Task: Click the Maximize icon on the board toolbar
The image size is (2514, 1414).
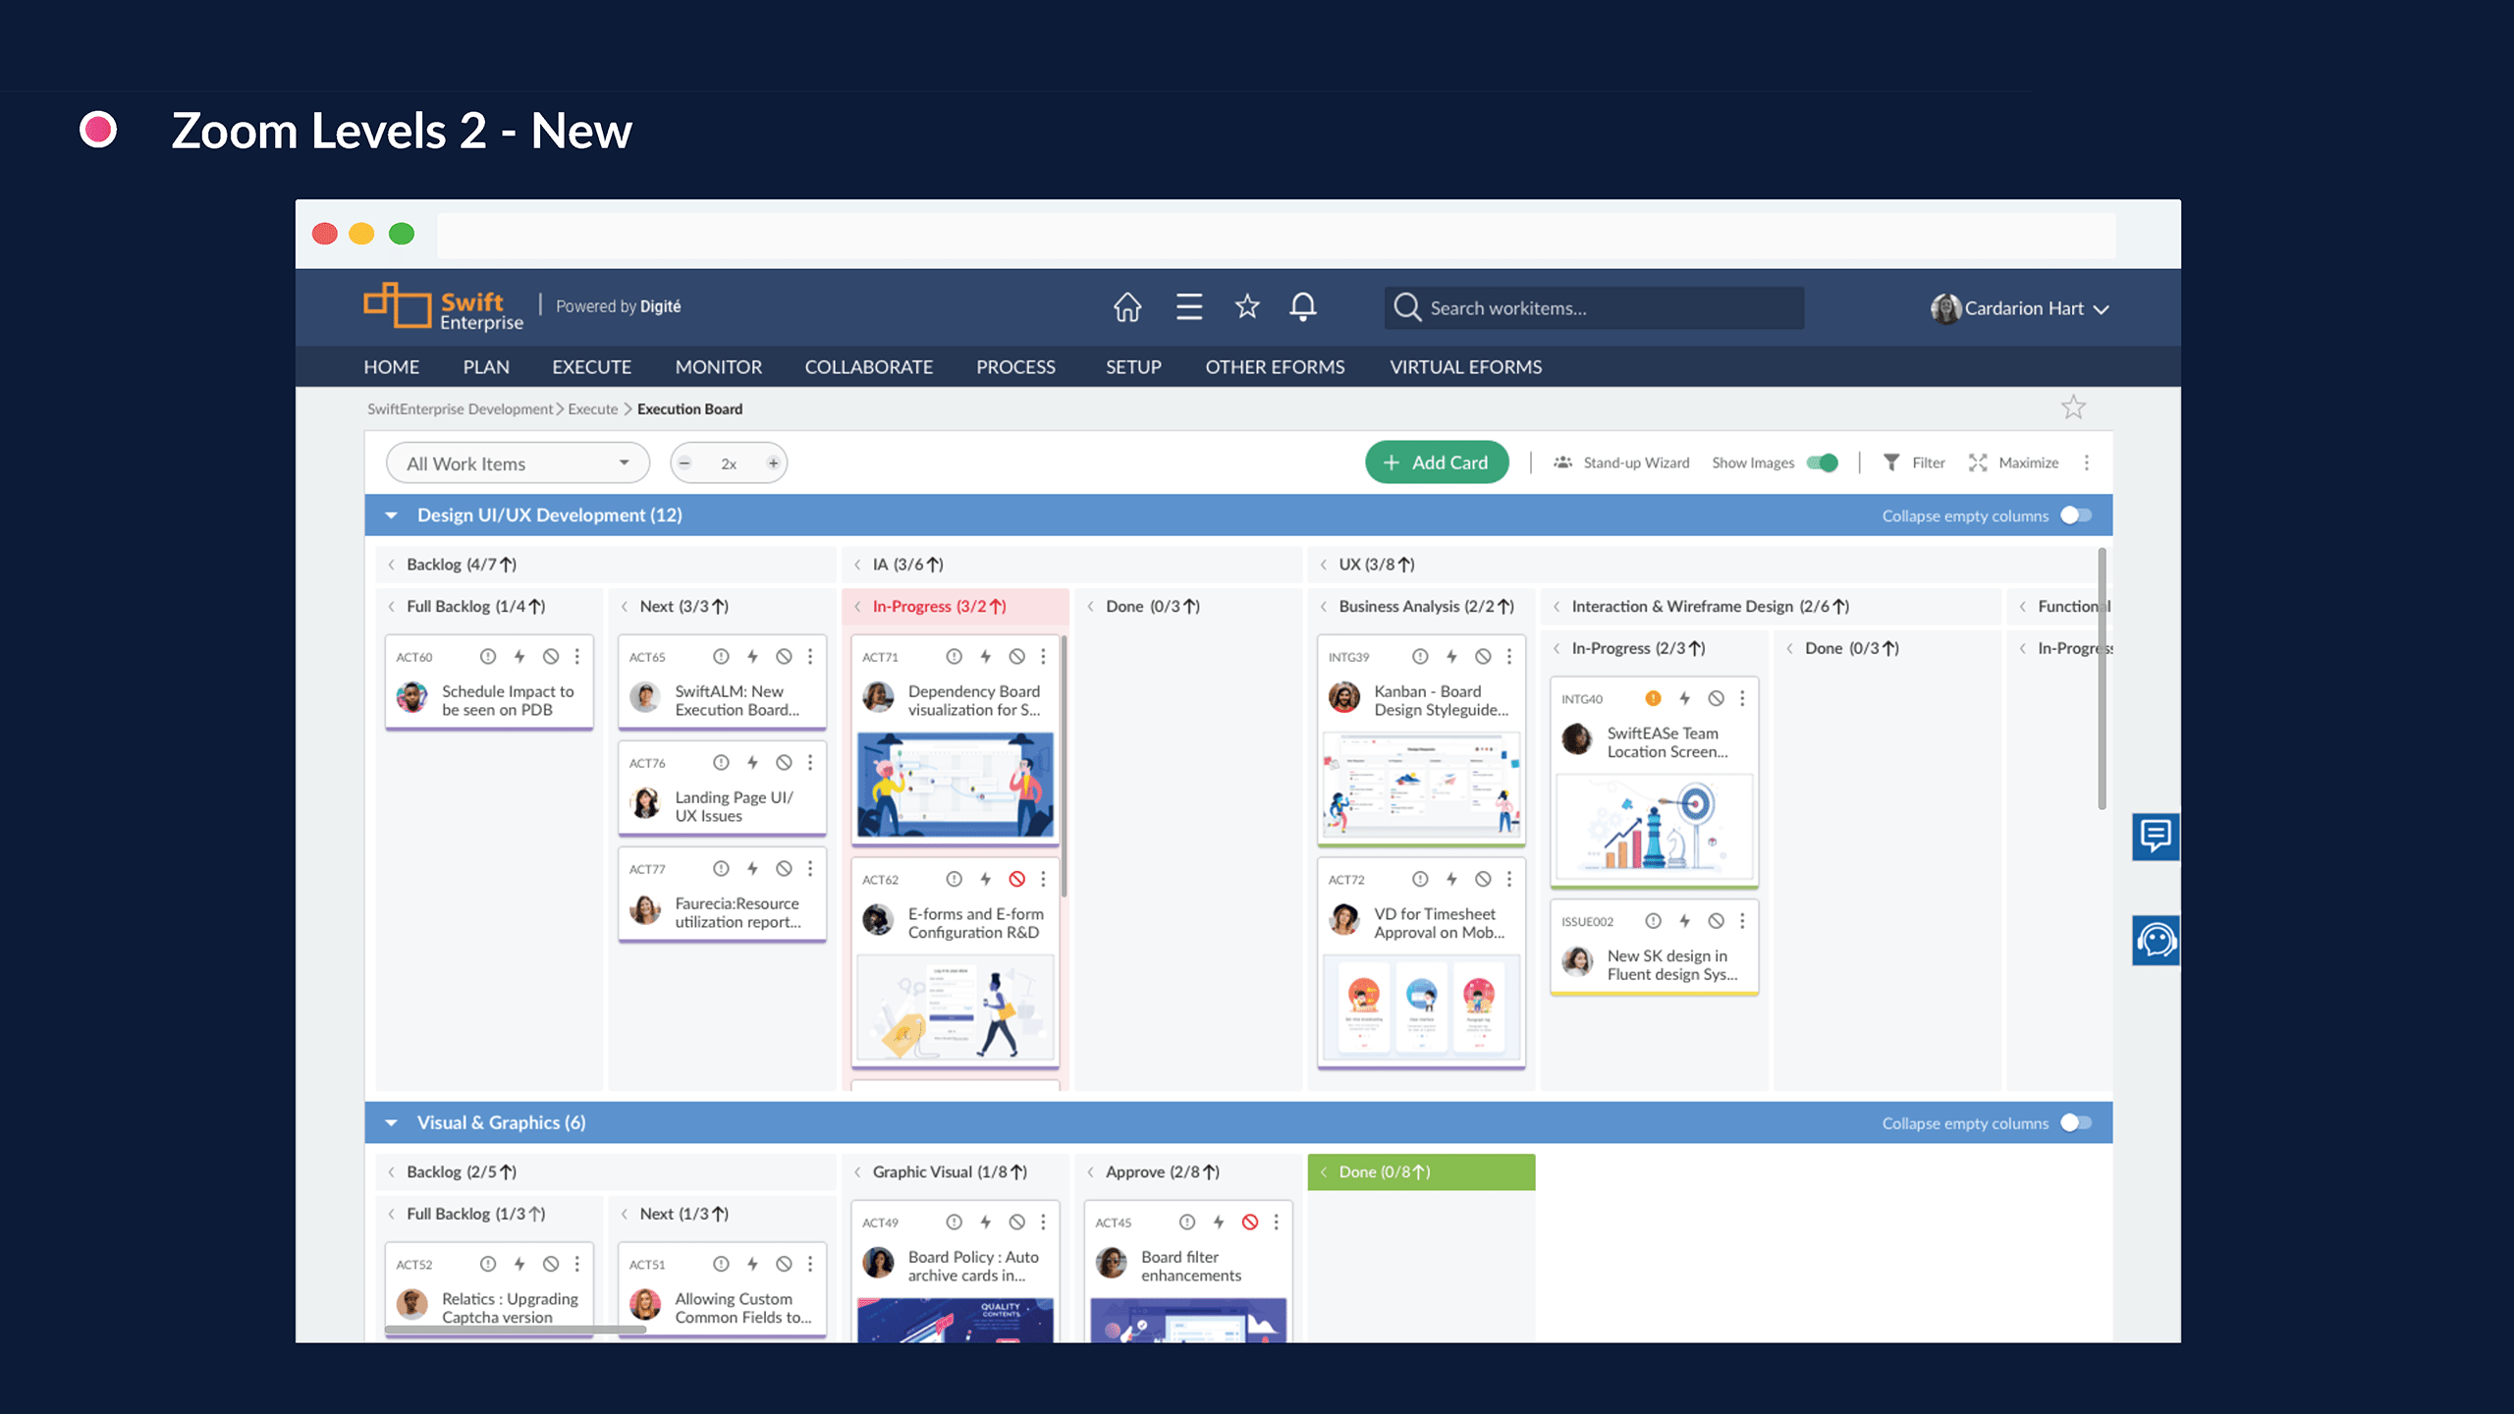Action: point(1978,462)
